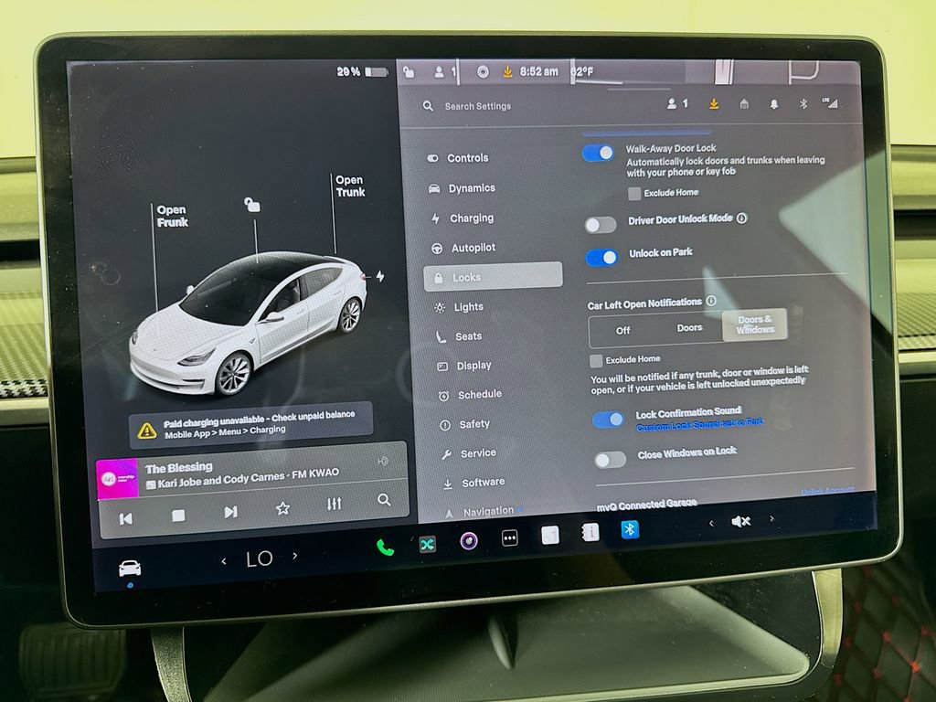
Task: Open the three-dots all apps launcher
Action: pyautogui.click(x=509, y=537)
